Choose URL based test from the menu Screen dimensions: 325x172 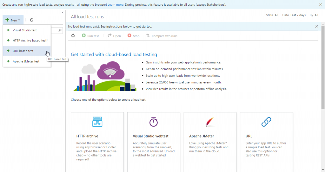27,51
